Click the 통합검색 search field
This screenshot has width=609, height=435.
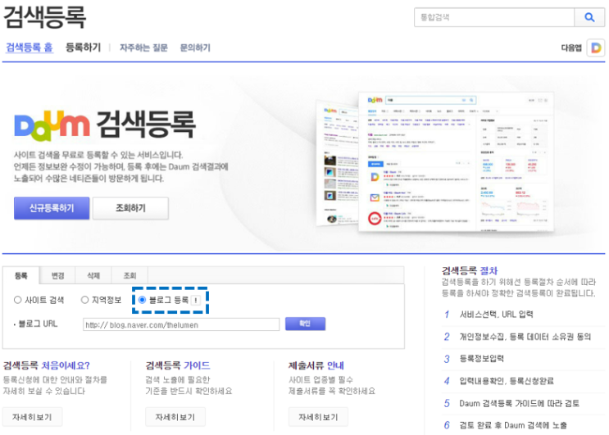click(494, 17)
